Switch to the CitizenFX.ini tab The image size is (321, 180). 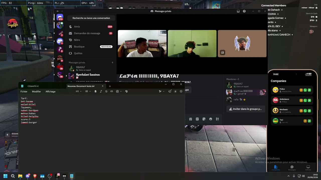point(33,86)
